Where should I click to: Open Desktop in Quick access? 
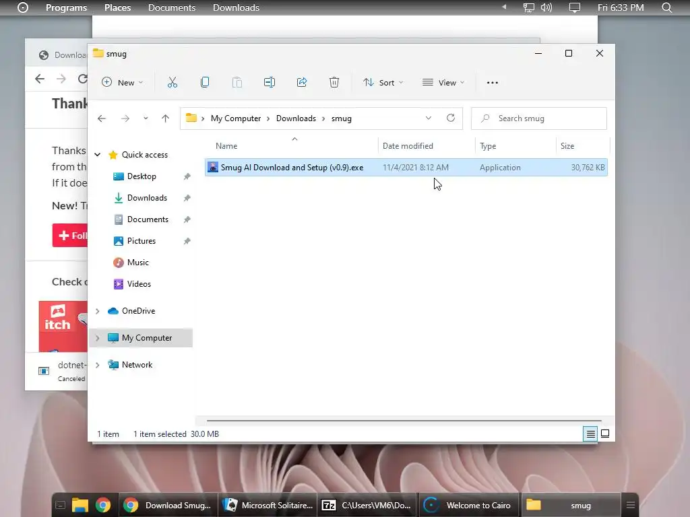coord(142,176)
